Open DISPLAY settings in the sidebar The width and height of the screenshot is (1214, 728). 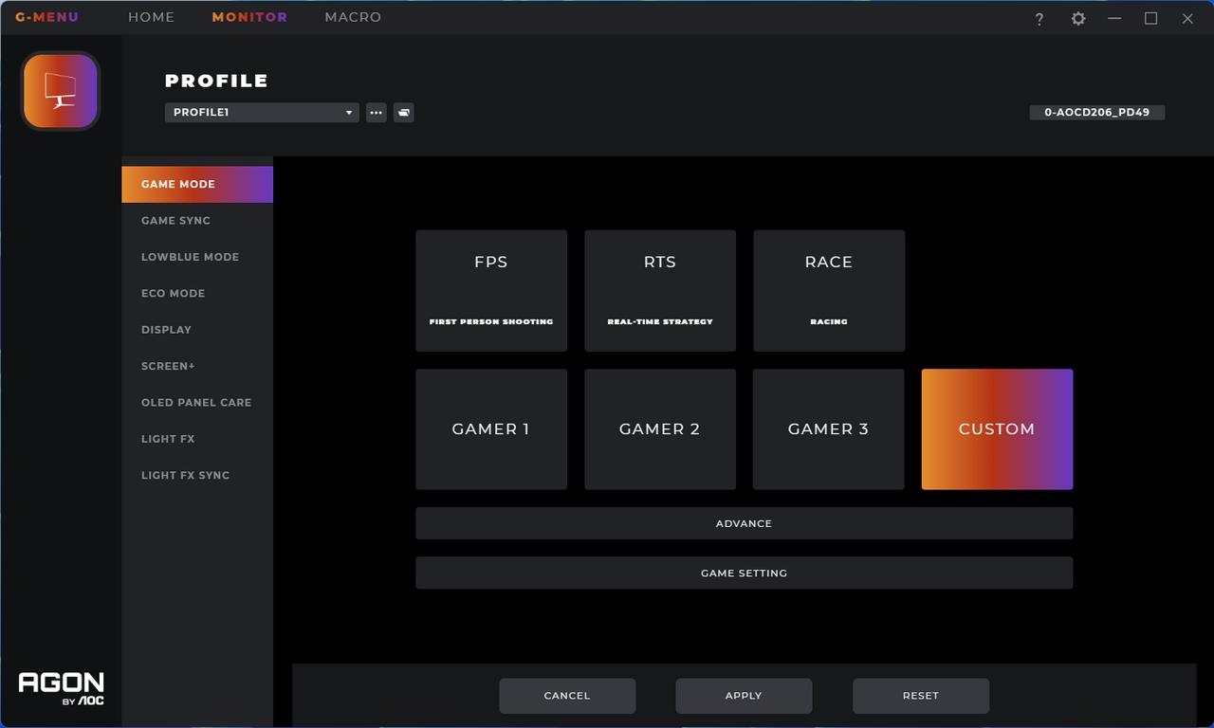197,330
